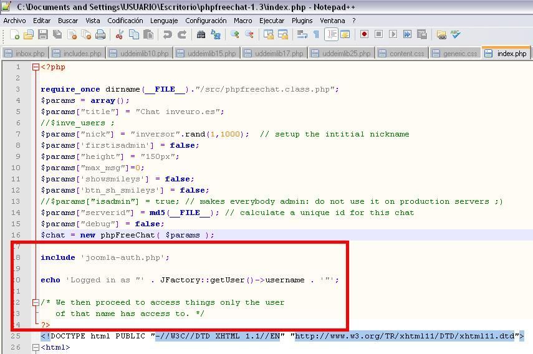Switch to the includes.php tab
Screen dimensions: 533x354
[77, 54]
